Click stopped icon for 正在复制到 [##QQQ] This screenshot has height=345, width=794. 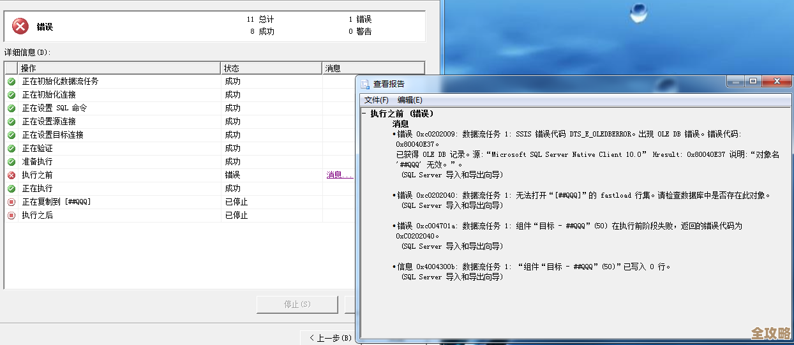11,202
